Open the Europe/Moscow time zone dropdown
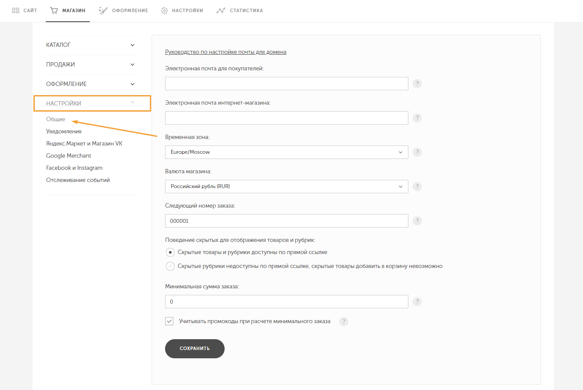Screen dimensions: 583x390 point(287,152)
